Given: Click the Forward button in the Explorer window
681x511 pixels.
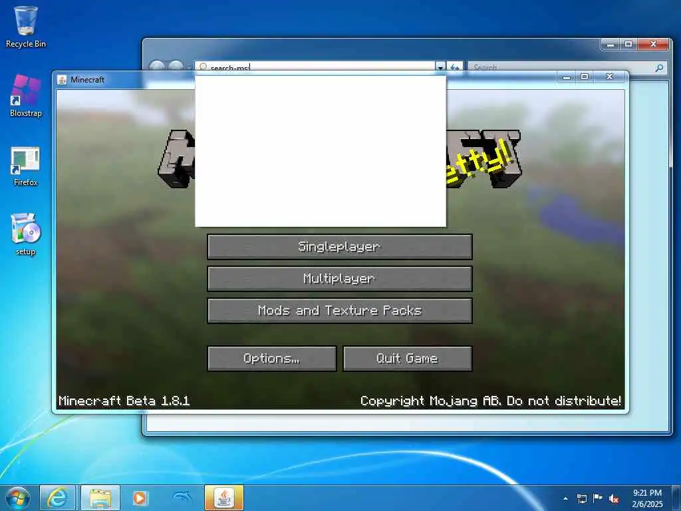Looking at the screenshot, I should (x=176, y=67).
